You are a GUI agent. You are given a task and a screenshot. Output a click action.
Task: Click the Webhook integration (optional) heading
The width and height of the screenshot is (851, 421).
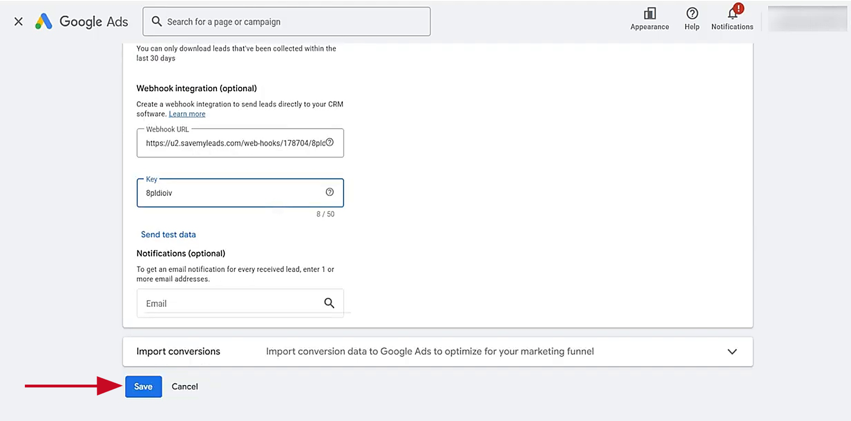(x=197, y=88)
